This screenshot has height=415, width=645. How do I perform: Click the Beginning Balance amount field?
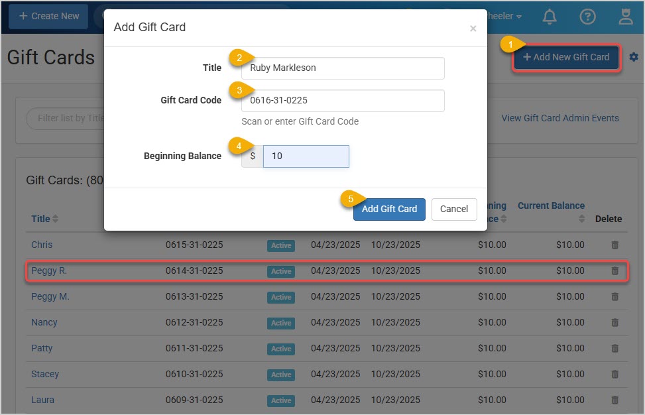[306, 156]
